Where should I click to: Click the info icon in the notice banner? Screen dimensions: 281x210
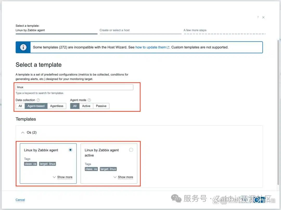tap(23, 47)
